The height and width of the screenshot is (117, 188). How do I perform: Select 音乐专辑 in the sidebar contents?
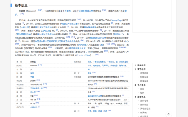pos(144,101)
